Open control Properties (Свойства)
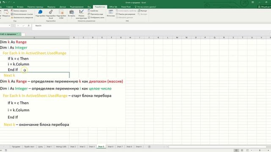271x152 pixels. pos(93,11)
